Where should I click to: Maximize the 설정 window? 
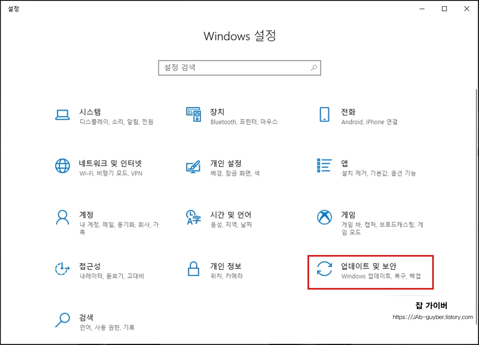[444, 9]
